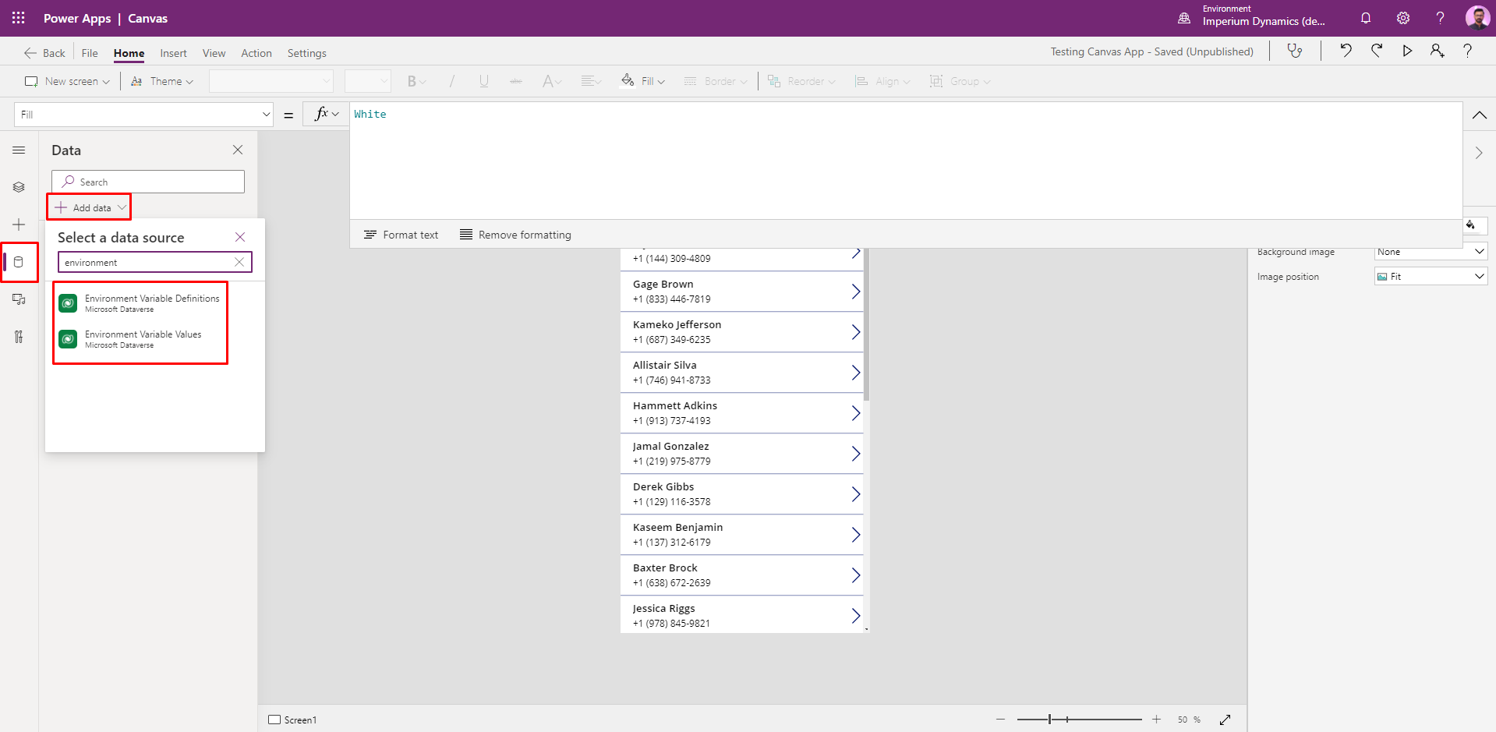Expand the Theme dropdown
The width and height of the screenshot is (1496, 732).
pyautogui.click(x=161, y=81)
